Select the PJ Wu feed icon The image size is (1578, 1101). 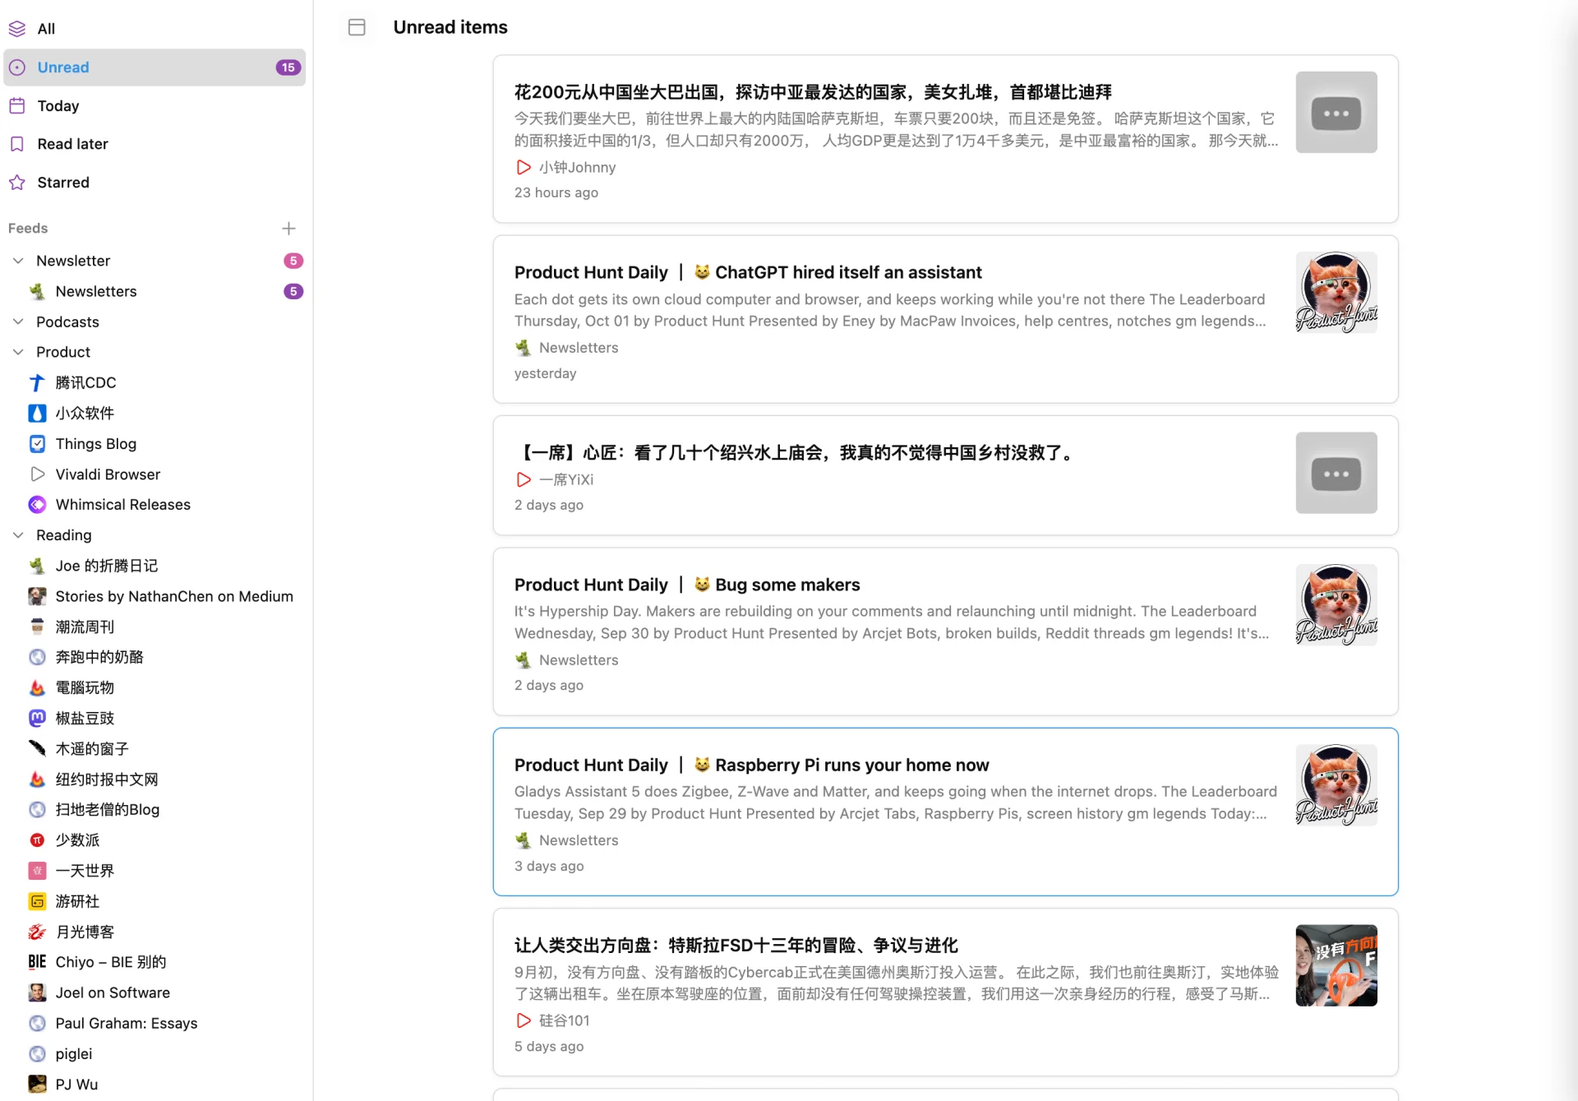coord(37,1085)
